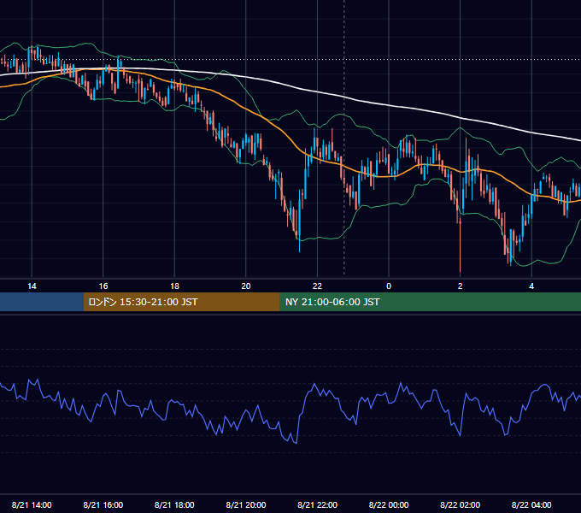
Task: Click the 18 hour label on price chart
Action: click(x=174, y=286)
